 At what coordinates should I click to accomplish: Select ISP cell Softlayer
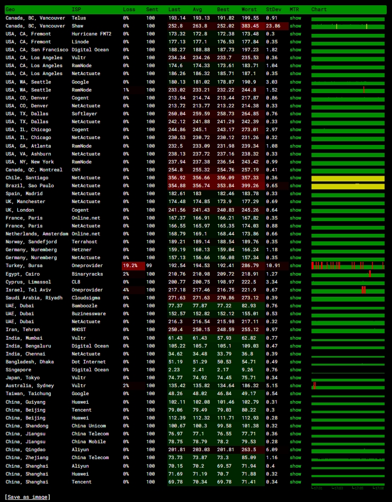tap(84, 114)
